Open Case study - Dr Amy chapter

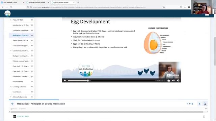coord(21,66)
